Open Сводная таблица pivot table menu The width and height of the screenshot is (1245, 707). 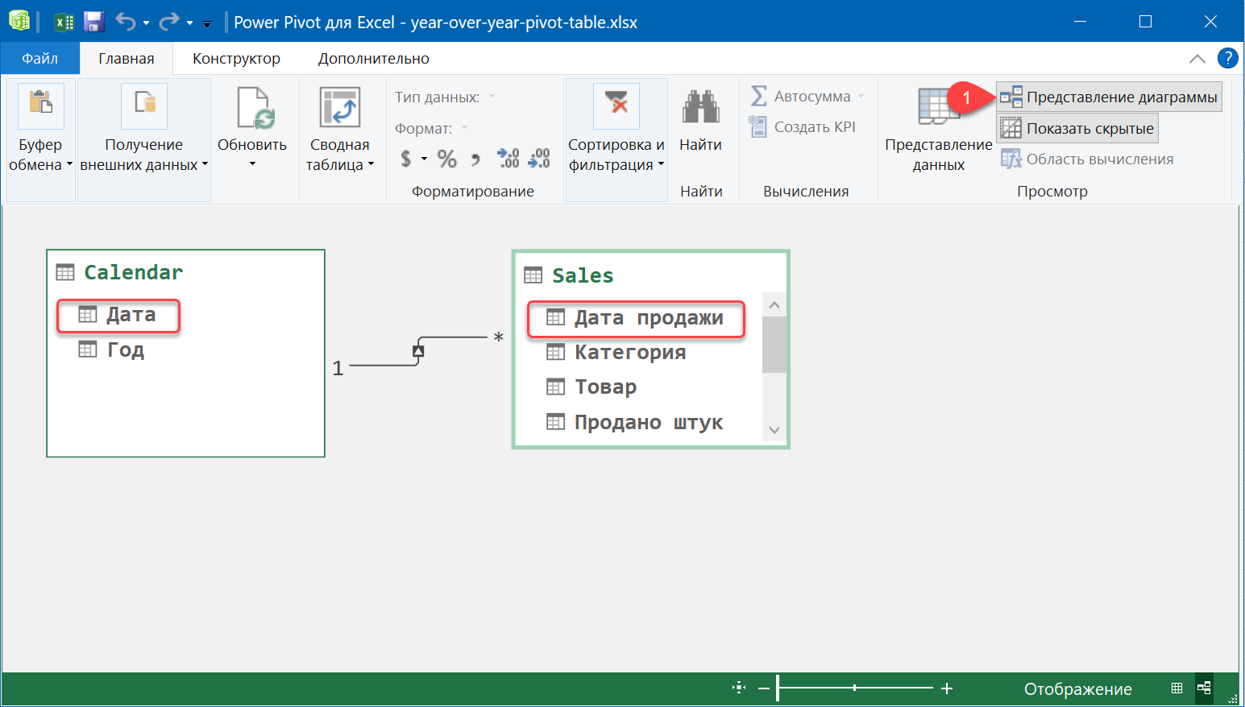tap(340, 130)
